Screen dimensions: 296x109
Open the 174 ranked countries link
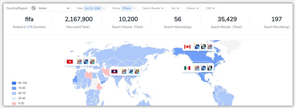pos(30,27)
